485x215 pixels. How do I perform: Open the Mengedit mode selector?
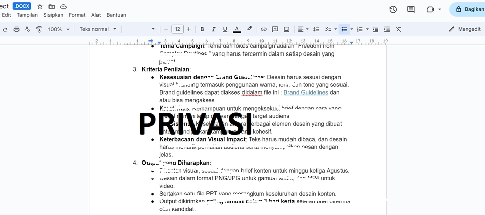click(x=465, y=29)
